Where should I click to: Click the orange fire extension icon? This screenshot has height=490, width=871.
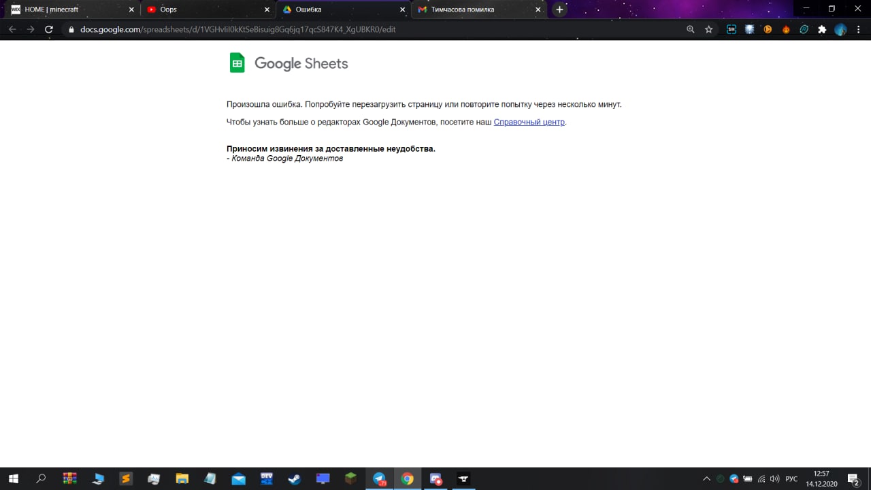786,29
